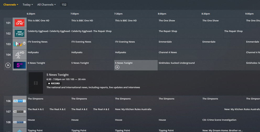The height and width of the screenshot is (132, 260).
Task: Open the 8:00pm The One Show listing
Action: click(x=180, y=23)
